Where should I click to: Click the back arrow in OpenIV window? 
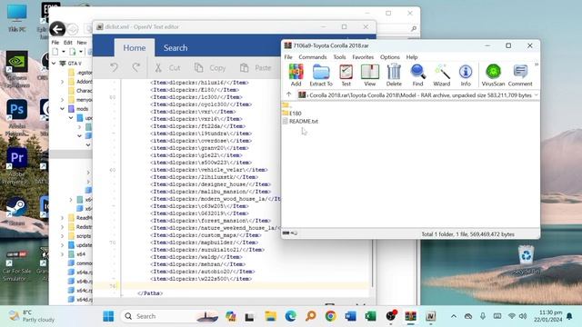point(57,29)
